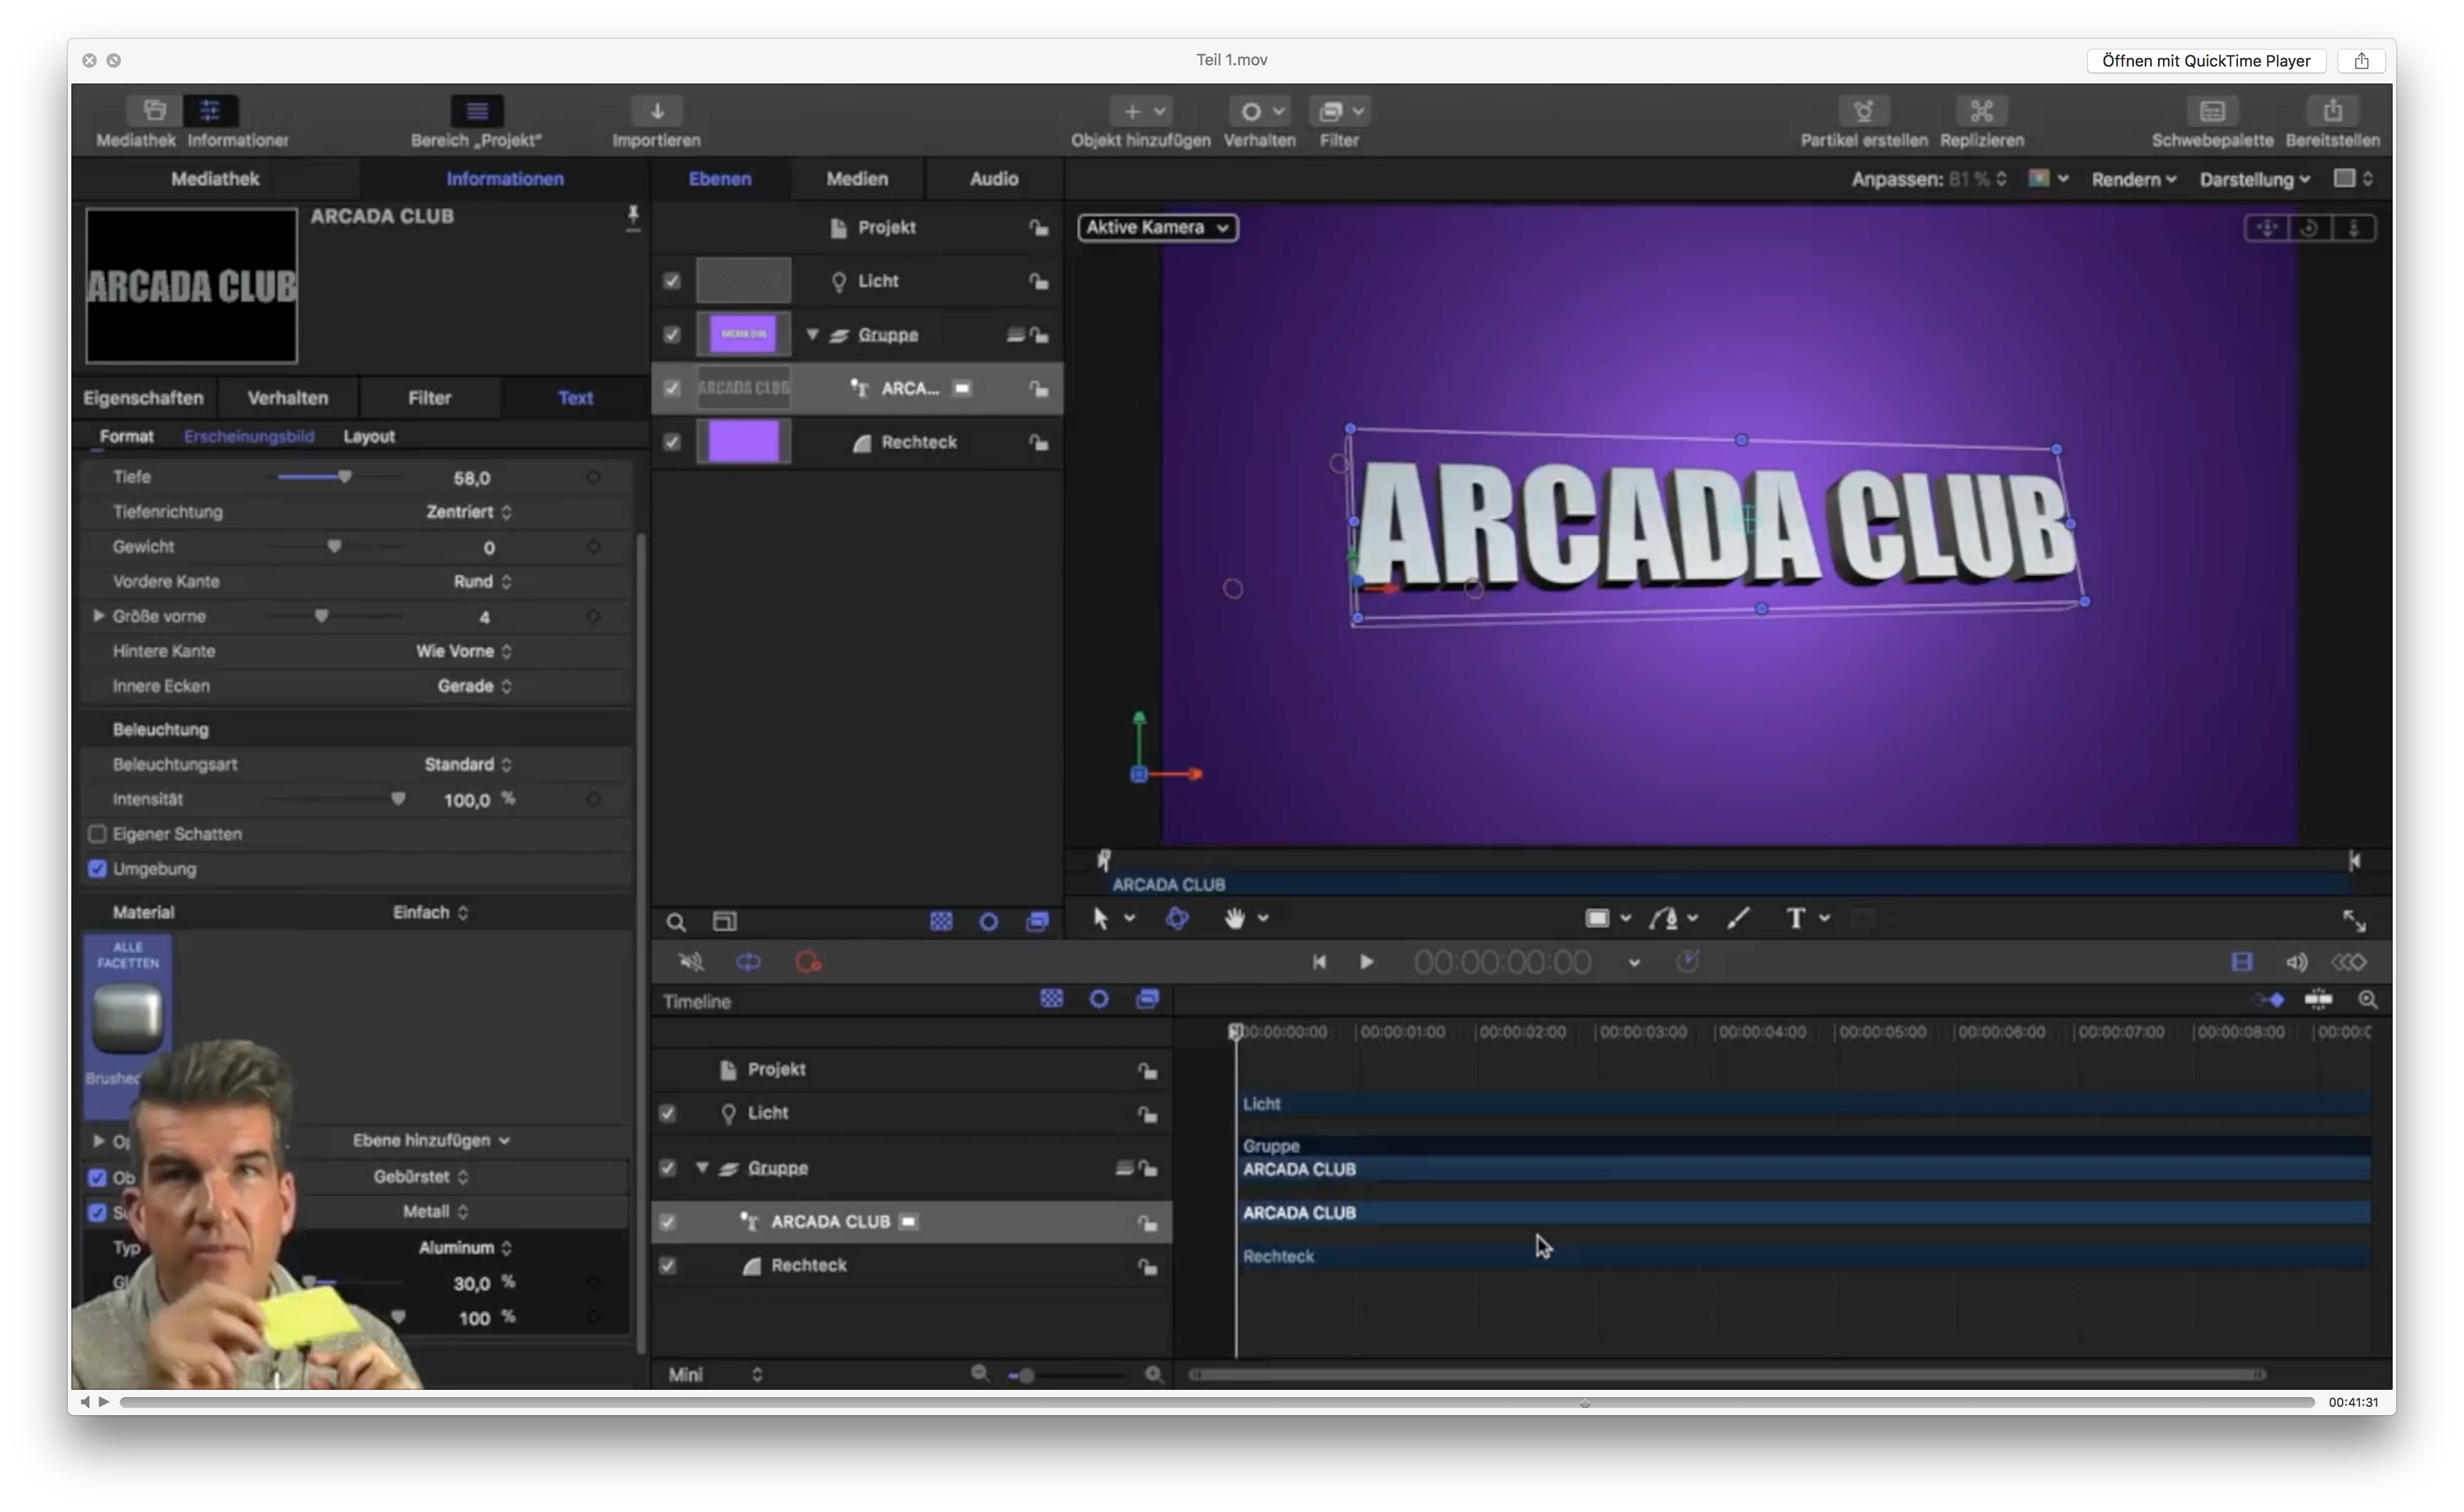Click the Importieren toolbar icon
Viewport: 2464px width, 1512px height.
(657, 110)
